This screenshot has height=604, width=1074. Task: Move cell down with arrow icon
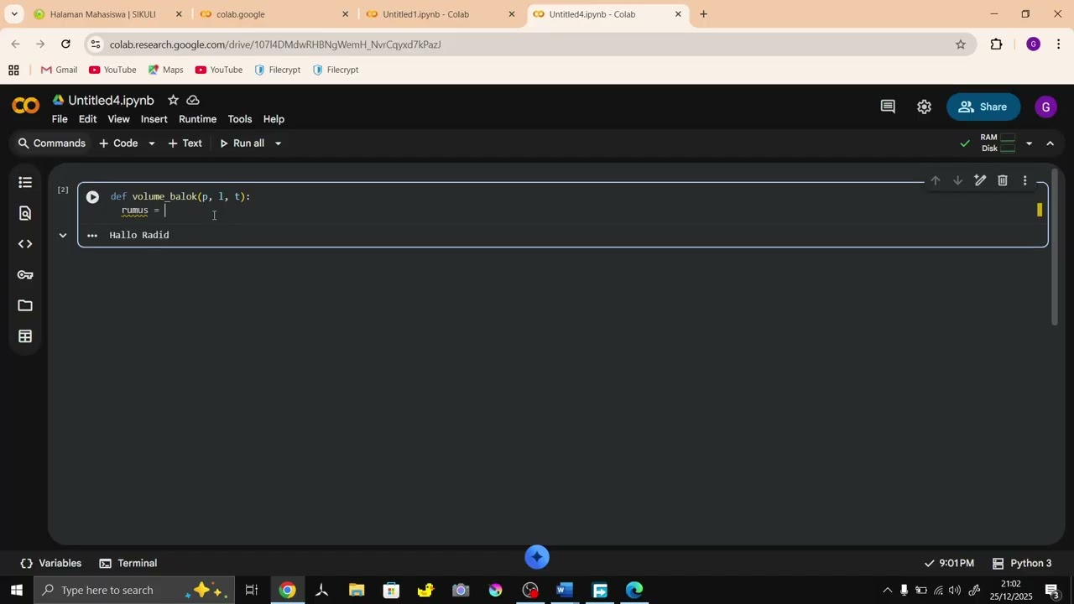[957, 180]
